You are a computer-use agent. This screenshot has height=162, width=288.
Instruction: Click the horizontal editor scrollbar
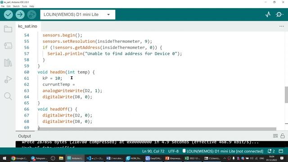click(157, 129)
